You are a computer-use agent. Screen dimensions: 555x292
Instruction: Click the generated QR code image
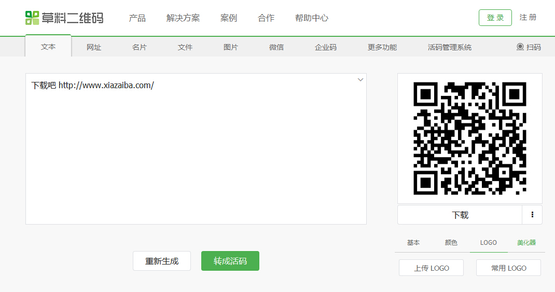pyautogui.click(x=470, y=138)
